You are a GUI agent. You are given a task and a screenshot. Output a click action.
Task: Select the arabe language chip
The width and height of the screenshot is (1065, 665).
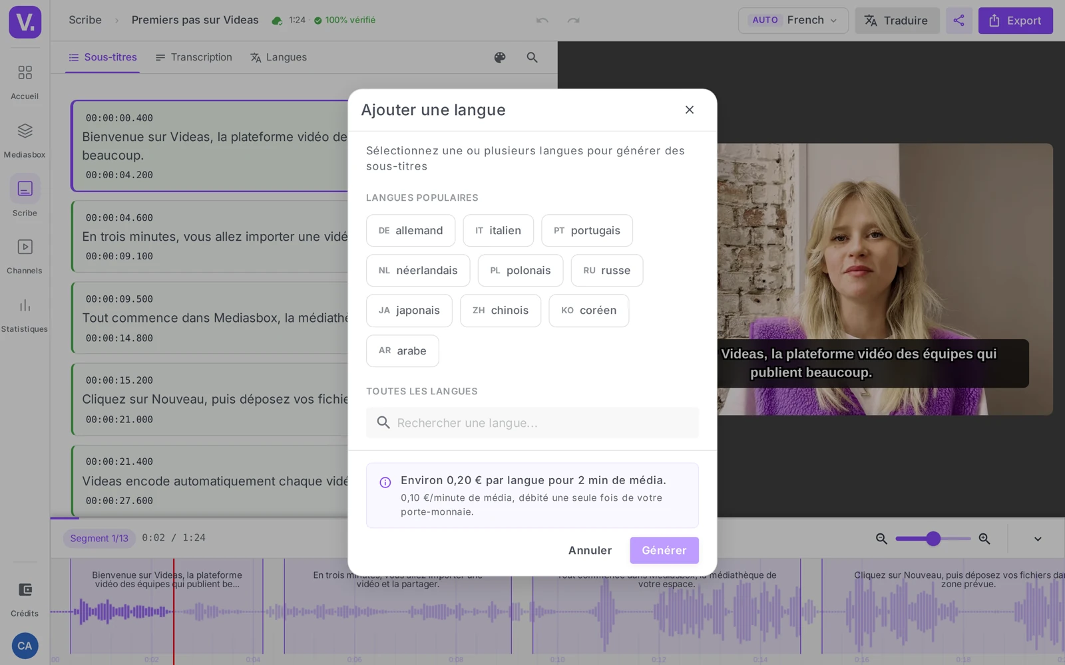[403, 350]
